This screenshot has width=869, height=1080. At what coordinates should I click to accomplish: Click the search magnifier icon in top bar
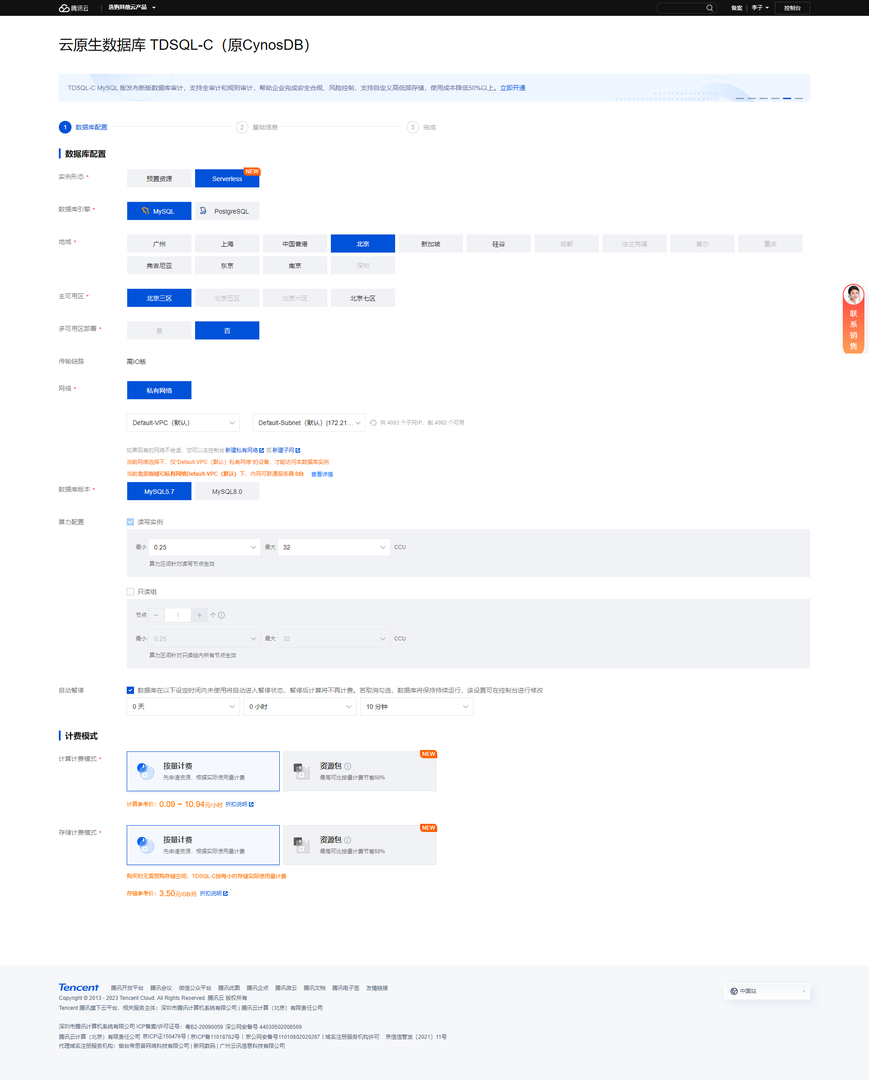(x=710, y=8)
